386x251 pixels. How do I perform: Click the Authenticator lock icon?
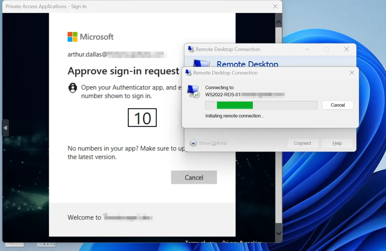point(73,88)
